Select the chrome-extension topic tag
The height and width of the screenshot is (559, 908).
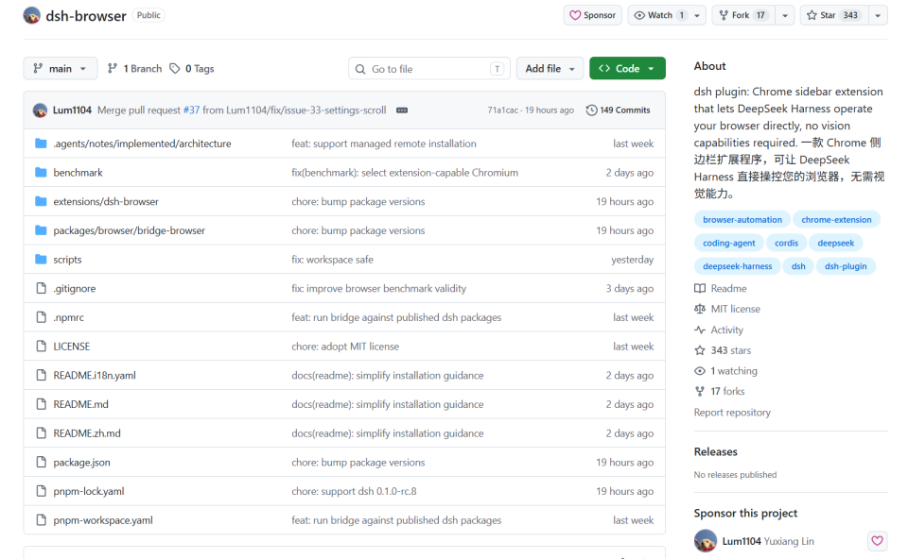click(x=836, y=220)
